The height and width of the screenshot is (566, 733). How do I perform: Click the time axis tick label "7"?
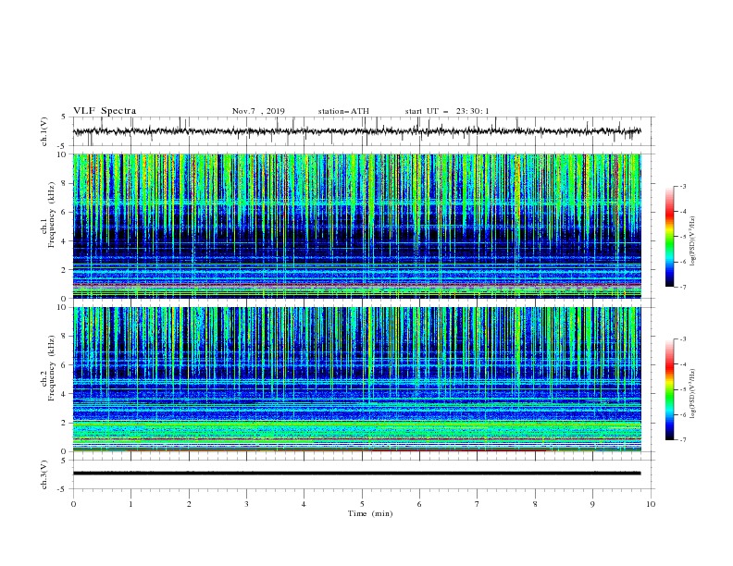pyautogui.click(x=478, y=504)
